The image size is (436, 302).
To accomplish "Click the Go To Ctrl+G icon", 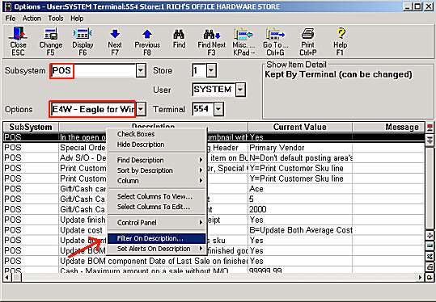I will point(275,41).
